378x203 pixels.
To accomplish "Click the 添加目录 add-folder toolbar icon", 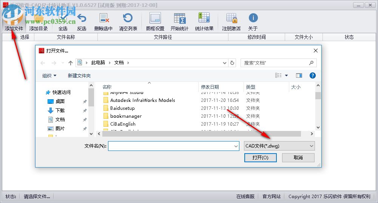I will [39, 19].
